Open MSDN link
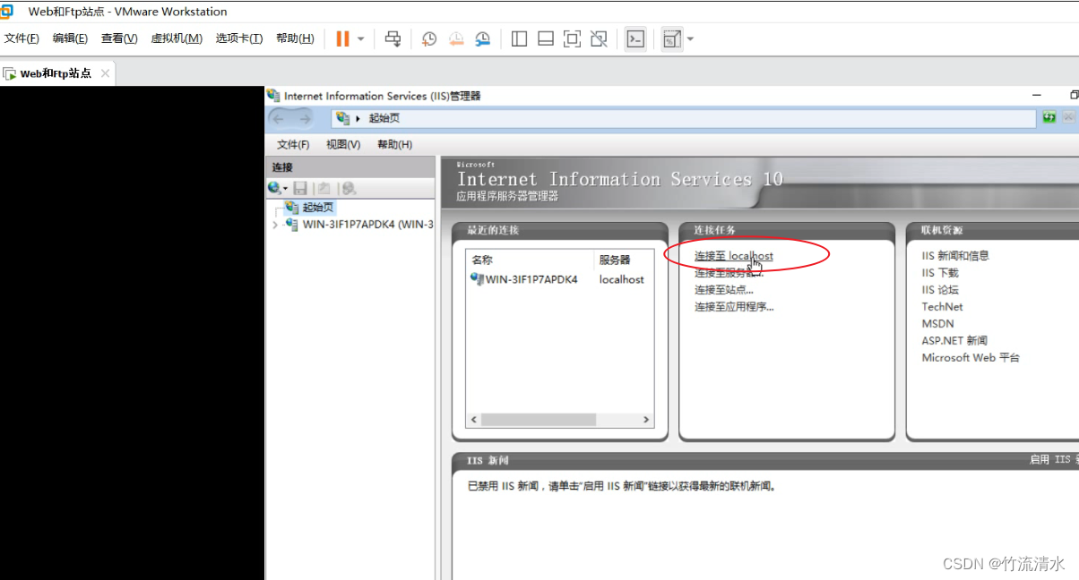 pos(937,323)
